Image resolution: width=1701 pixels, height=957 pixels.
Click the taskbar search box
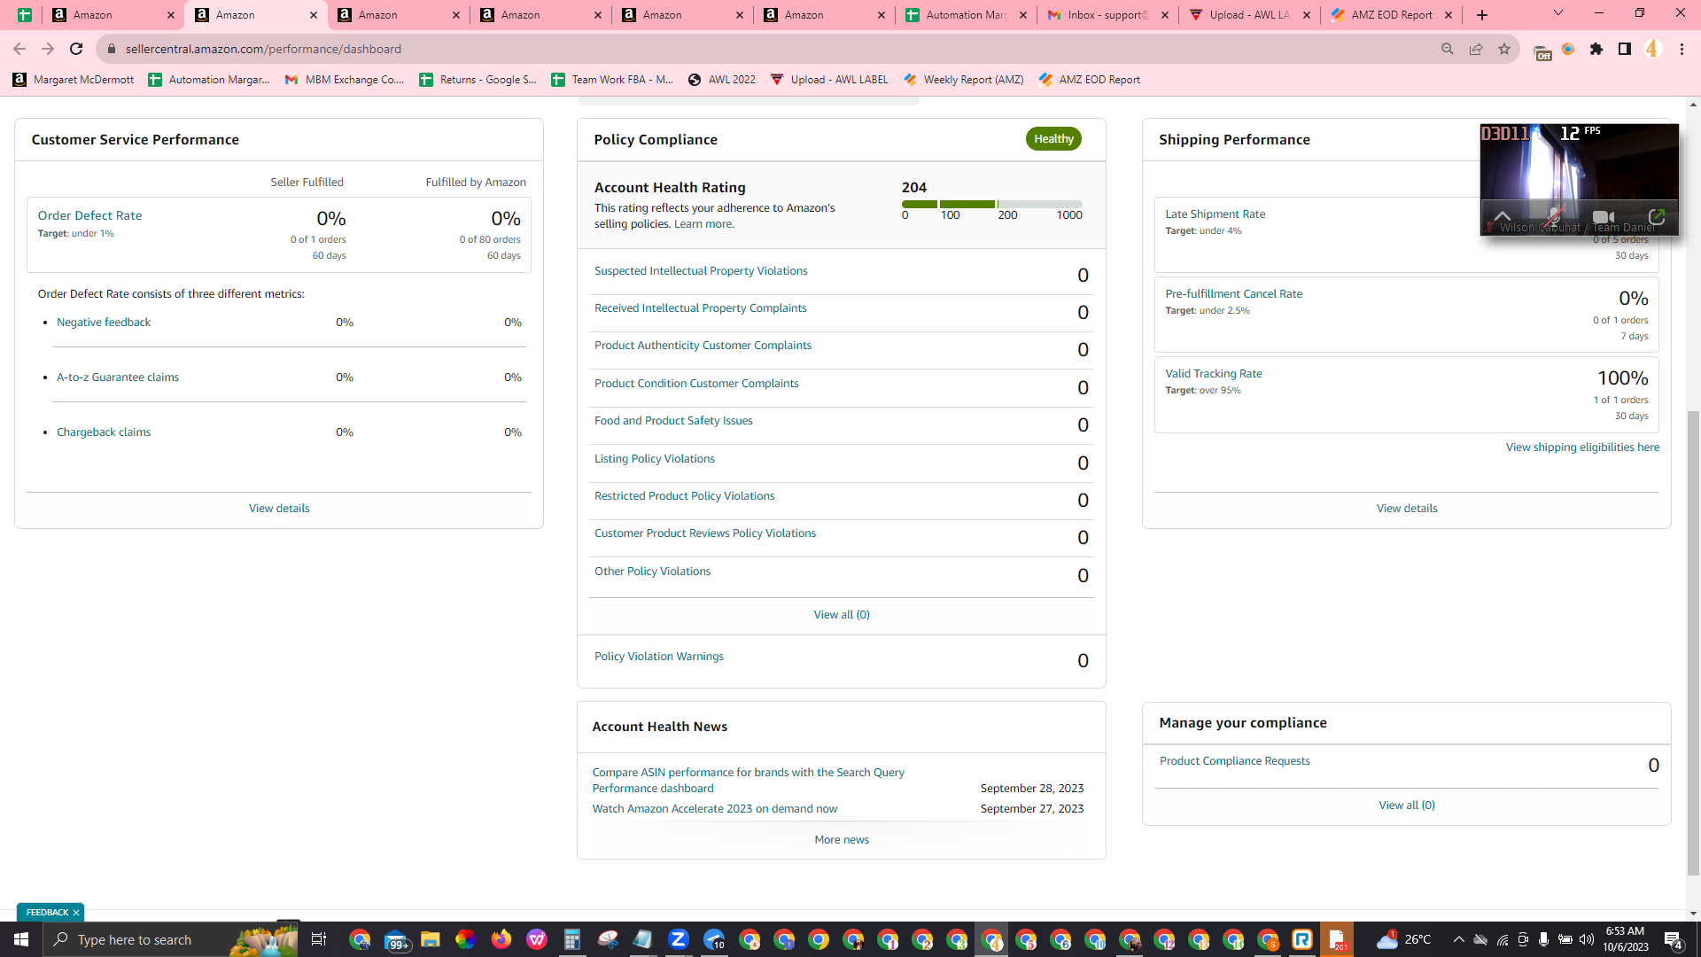pos(168,939)
